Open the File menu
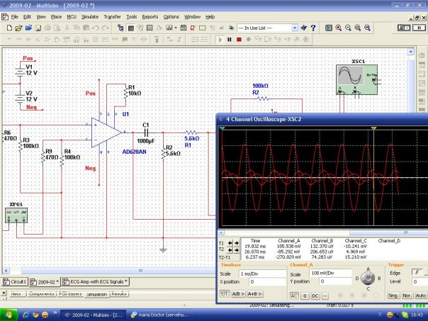This screenshot has height=321, width=428. (14, 17)
